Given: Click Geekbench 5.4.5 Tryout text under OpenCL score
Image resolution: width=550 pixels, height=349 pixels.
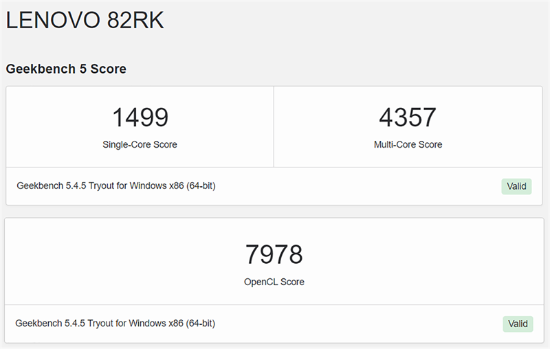Looking at the screenshot, I should click(115, 323).
